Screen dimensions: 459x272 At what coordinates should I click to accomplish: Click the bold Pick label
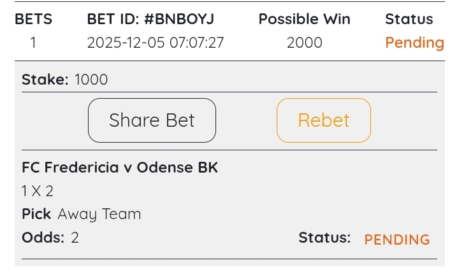click(x=36, y=214)
